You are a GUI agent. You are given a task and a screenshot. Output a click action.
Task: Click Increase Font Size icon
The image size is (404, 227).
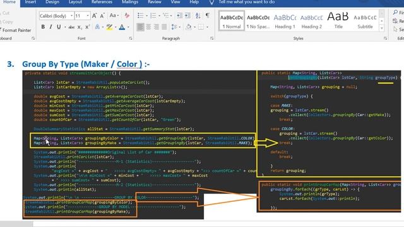coord(94,16)
